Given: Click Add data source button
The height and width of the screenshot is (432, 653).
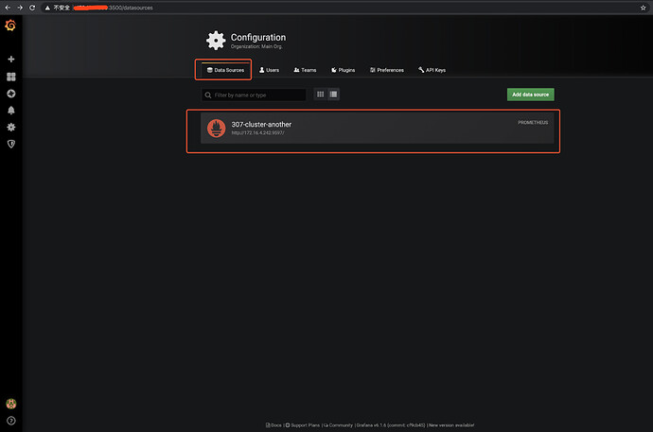Looking at the screenshot, I should tap(531, 95).
